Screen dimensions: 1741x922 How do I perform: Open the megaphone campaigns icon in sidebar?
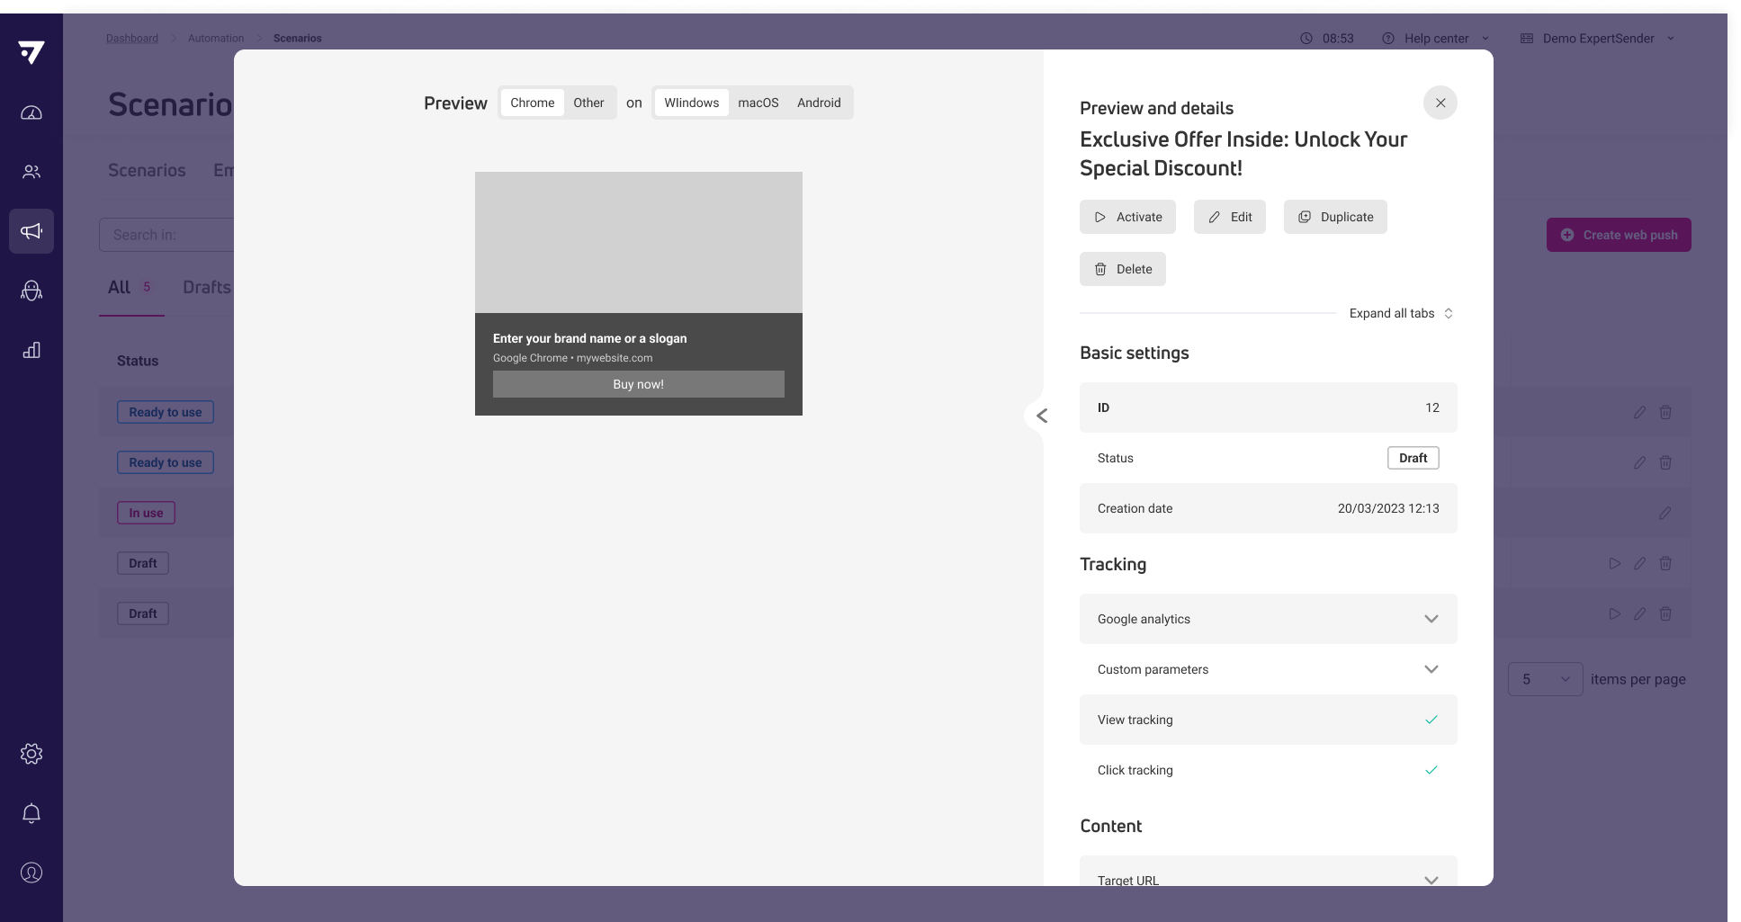tap(31, 231)
